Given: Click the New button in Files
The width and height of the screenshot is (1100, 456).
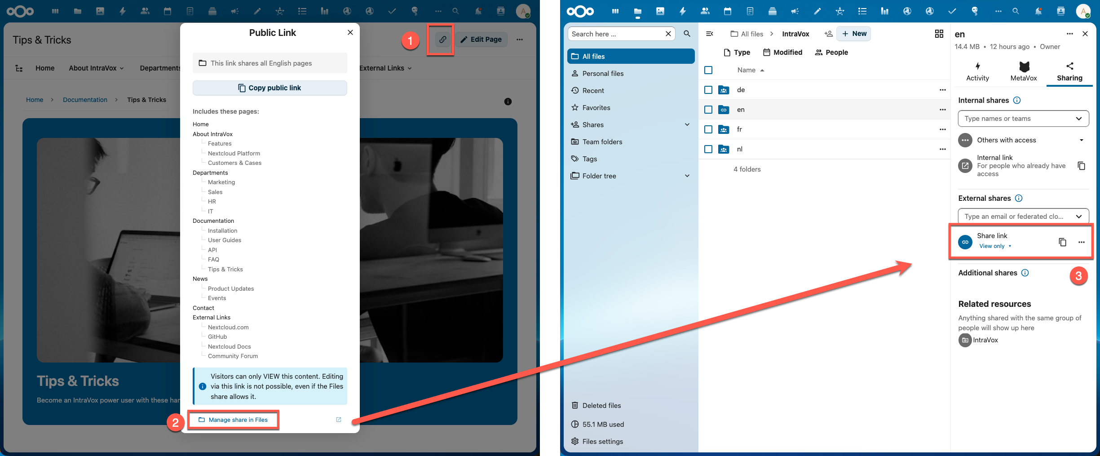Looking at the screenshot, I should click(853, 34).
